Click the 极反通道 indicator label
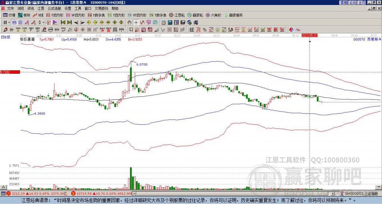The image size is (382, 204). point(27,39)
